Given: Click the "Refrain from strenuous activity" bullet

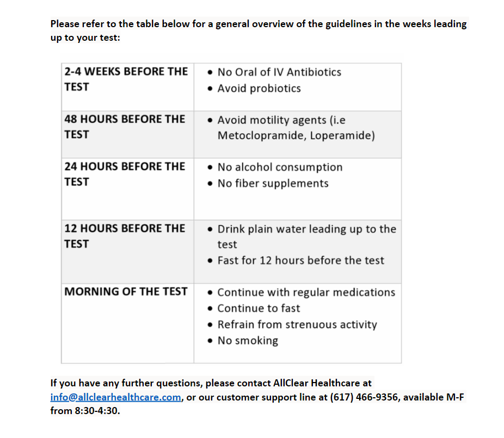Looking at the screenshot, I should 297,325.
